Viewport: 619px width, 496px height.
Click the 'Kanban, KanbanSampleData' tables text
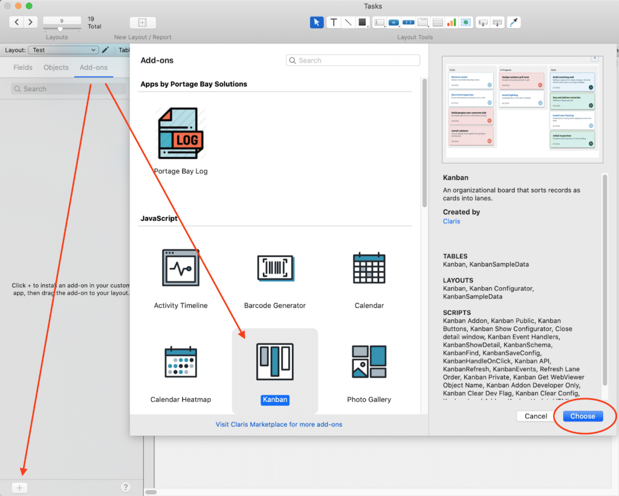(485, 264)
